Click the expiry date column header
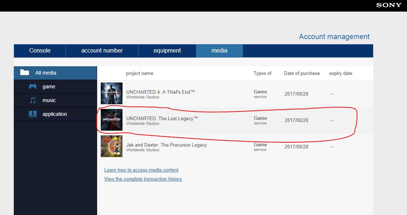This screenshot has height=215, width=407. pos(341,73)
